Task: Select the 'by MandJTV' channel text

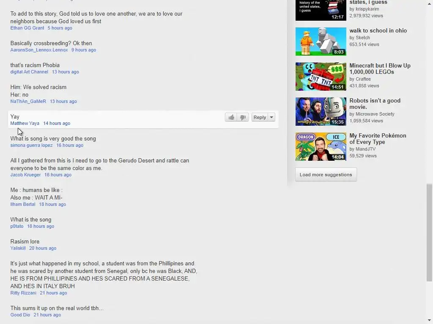Action: [x=362, y=149]
